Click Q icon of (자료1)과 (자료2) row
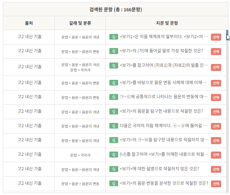The width and height of the screenshot is (230, 195). point(114,66)
